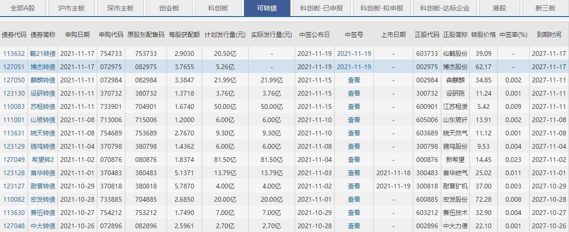Open bond code 123130
The height and width of the screenshot is (232, 569).
pos(14,93)
